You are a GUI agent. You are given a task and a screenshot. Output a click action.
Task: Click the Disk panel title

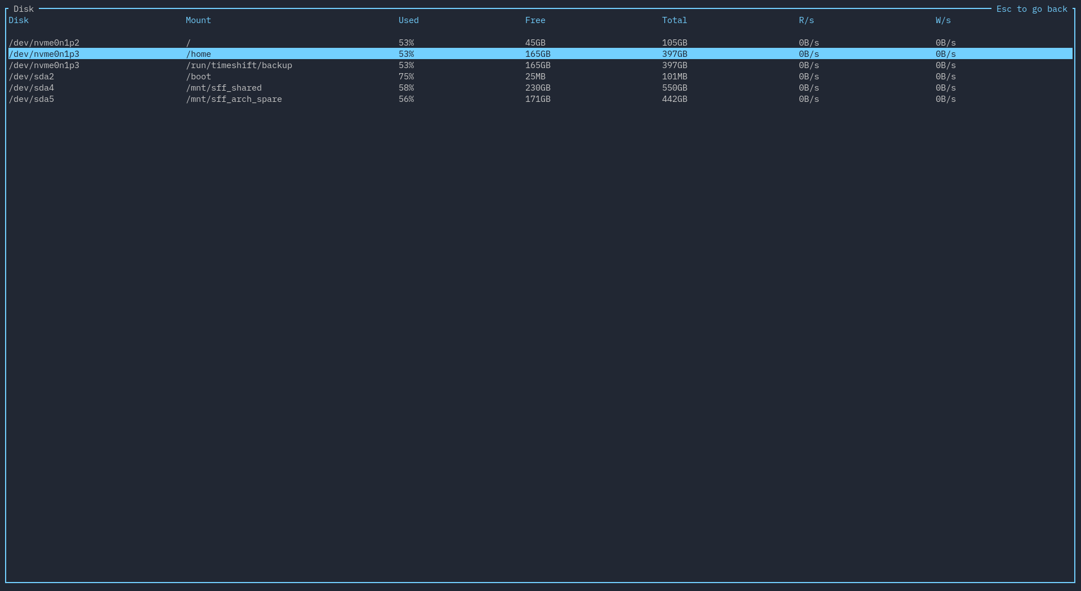click(23, 9)
